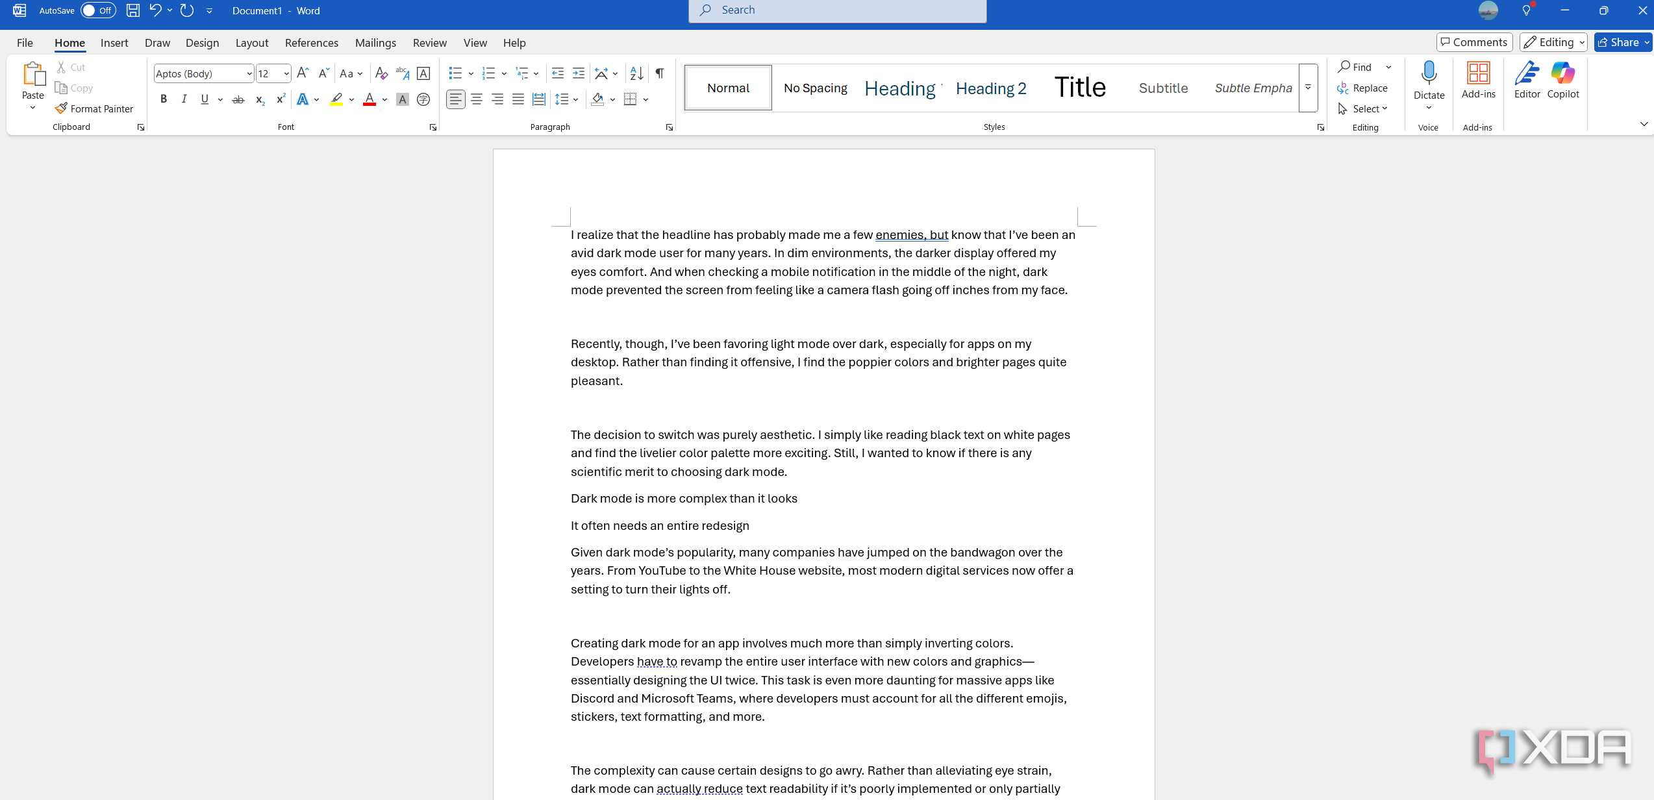Apply the Heading 2 style
1654x800 pixels.
[x=991, y=88]
